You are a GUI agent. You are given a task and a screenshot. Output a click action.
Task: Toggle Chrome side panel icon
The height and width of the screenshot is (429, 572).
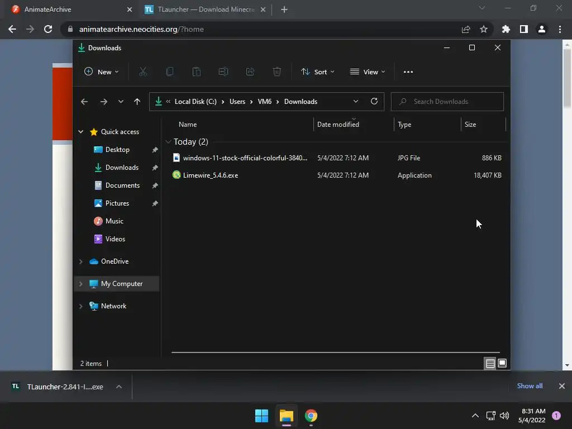524,29
